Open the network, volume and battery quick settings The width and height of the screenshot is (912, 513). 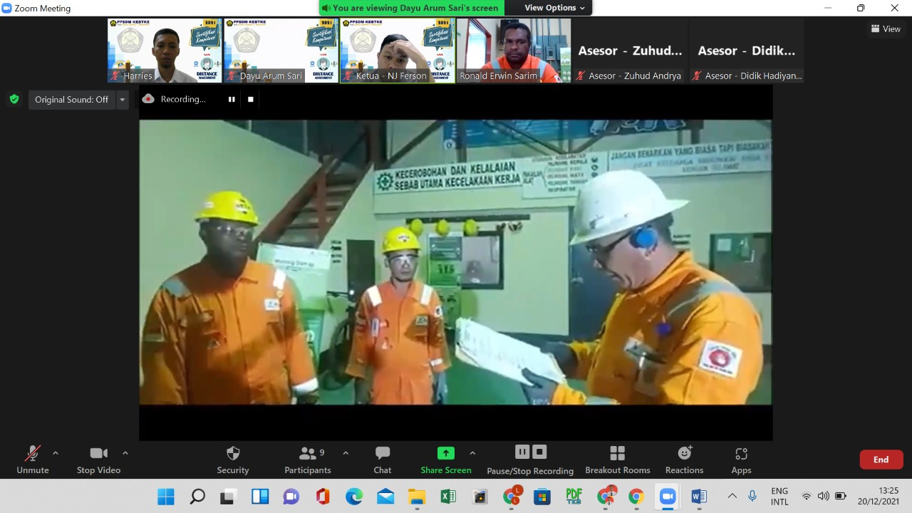coord(824,496)
